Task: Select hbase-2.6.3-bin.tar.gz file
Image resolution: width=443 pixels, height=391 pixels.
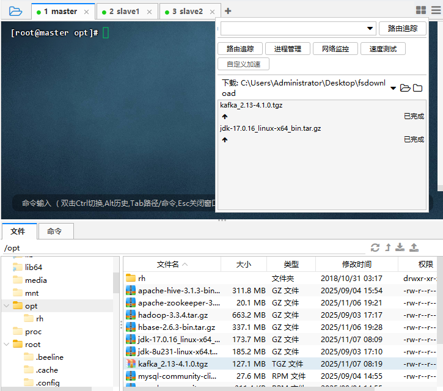Action: 280,327
